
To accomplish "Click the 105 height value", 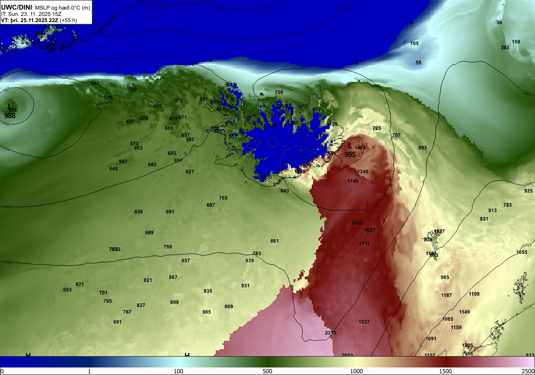I will pyautogui.click(x=414, y=43).
